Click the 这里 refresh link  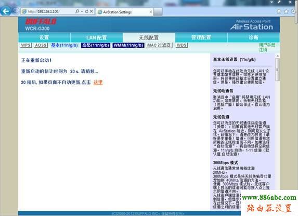[98, 83]
